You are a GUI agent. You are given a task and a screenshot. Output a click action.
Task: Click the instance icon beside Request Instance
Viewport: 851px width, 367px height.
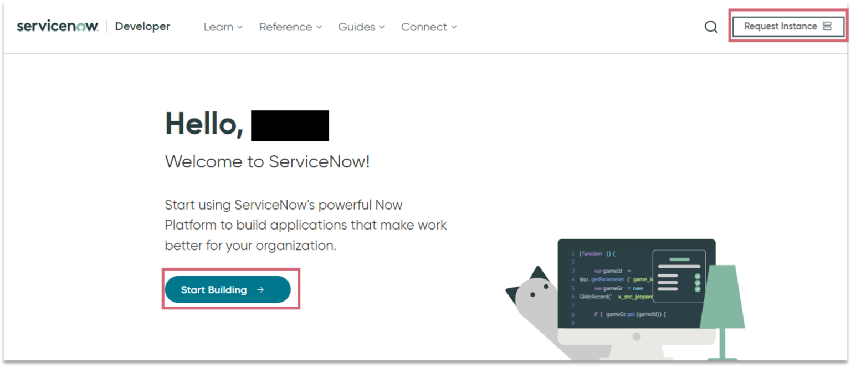tap(828, 26)
